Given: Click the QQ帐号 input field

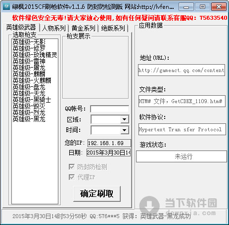Looking at the screenshot, I should (x=110, y=109).
